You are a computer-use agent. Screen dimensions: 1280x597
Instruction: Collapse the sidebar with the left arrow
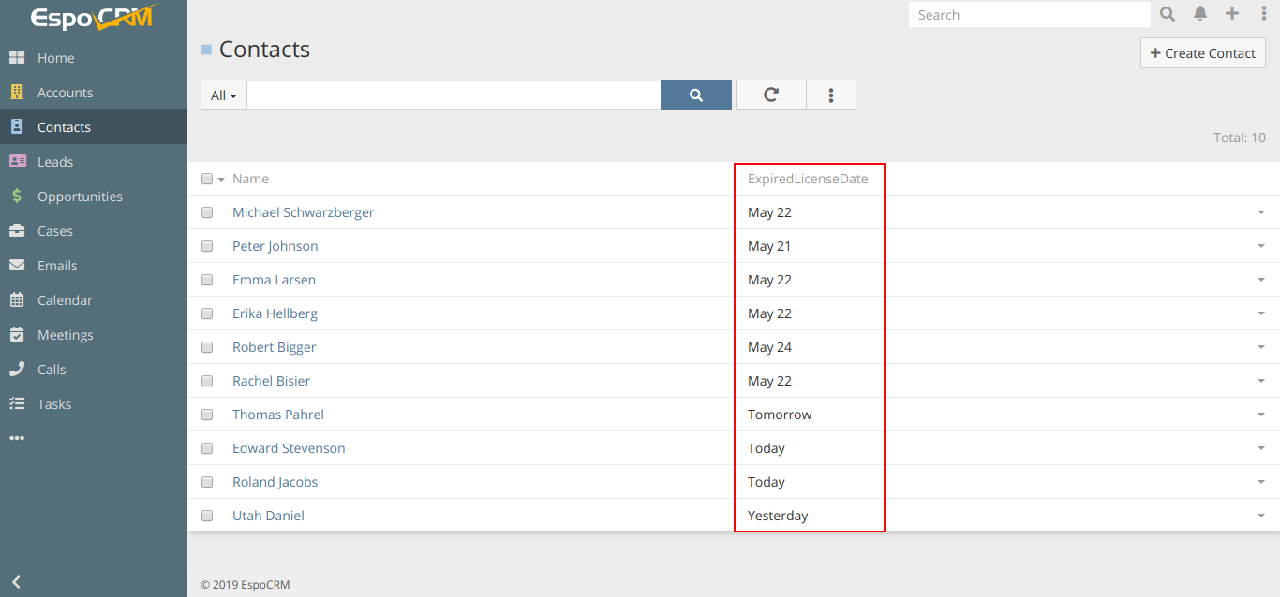[16, 582]
